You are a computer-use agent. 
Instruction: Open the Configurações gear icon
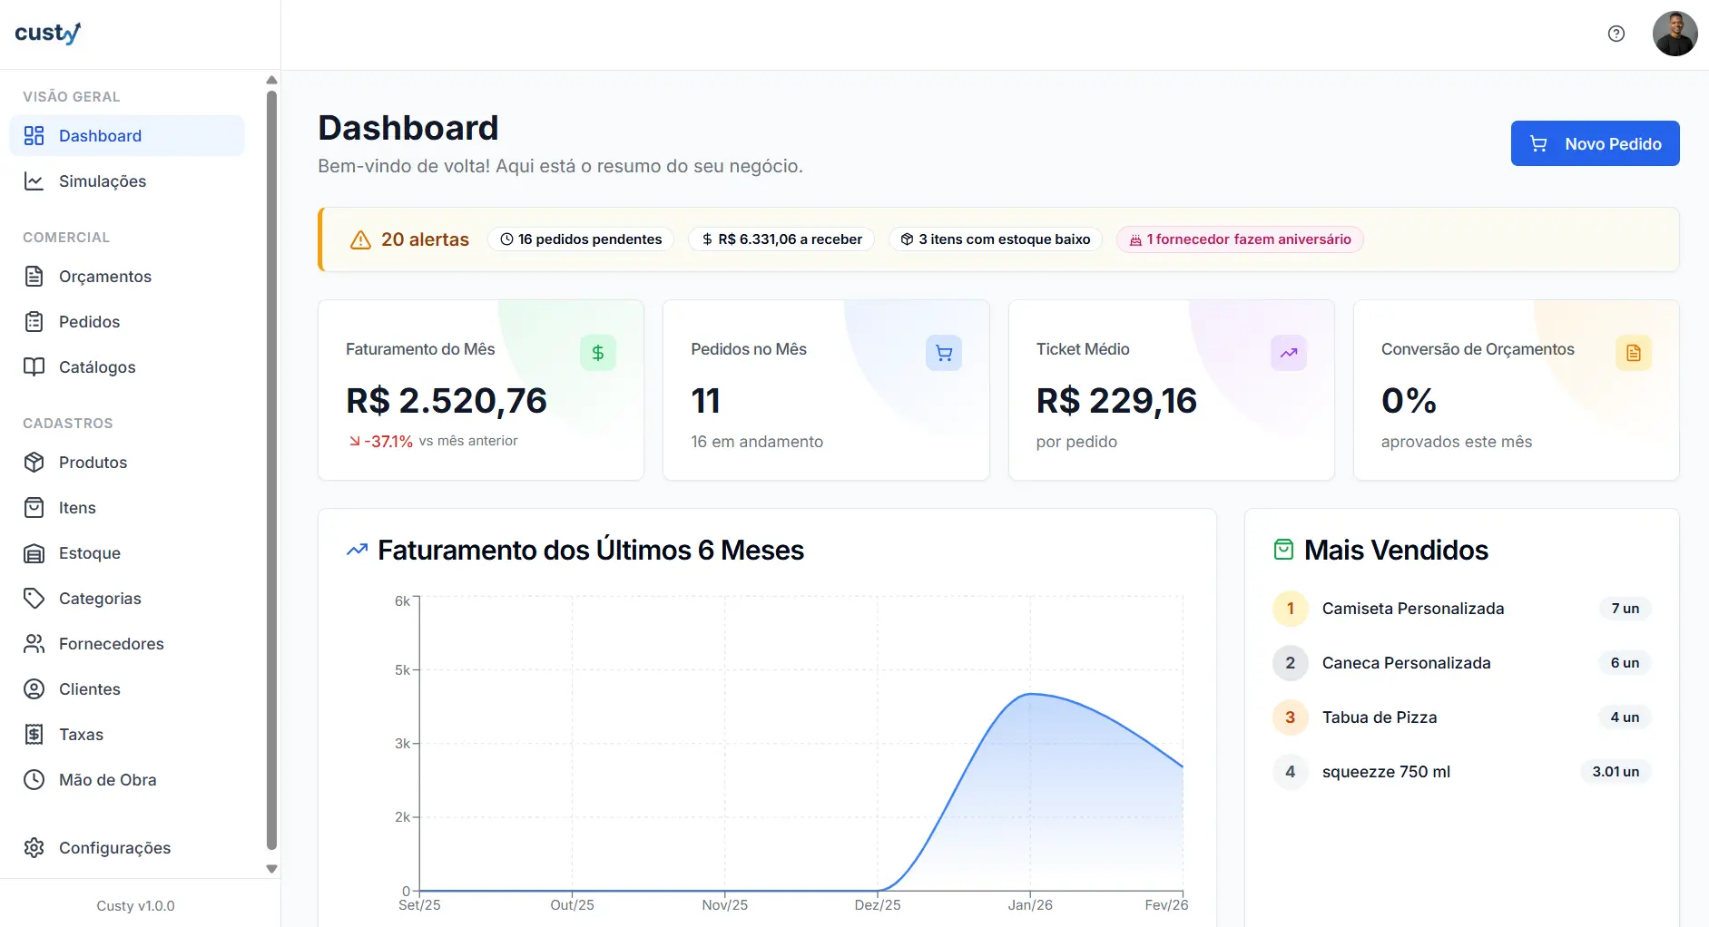[x=34, y=847]
